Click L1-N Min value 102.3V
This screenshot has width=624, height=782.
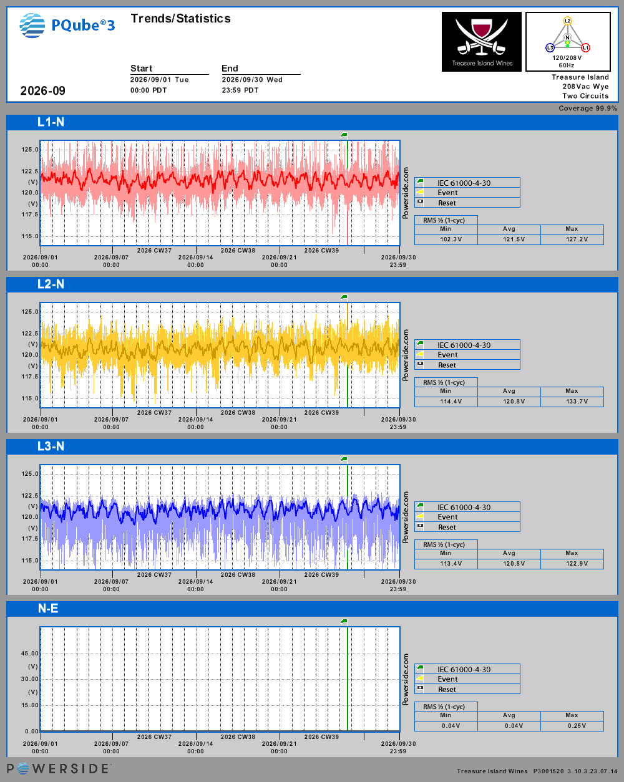(451, 239)
